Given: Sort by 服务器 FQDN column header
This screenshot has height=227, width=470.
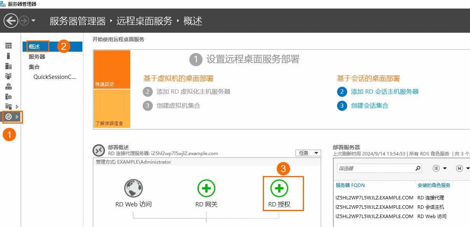Looking at the screenshot, I should click(x=350, y=185).
